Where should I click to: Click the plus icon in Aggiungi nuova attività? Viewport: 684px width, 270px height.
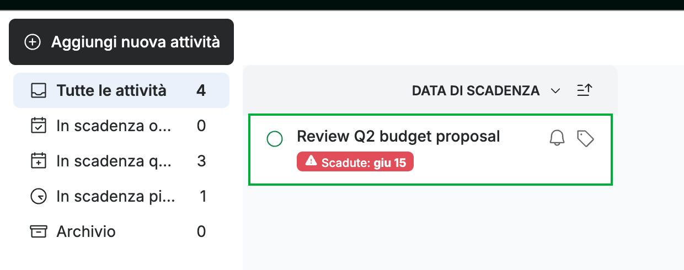point(33,42)
